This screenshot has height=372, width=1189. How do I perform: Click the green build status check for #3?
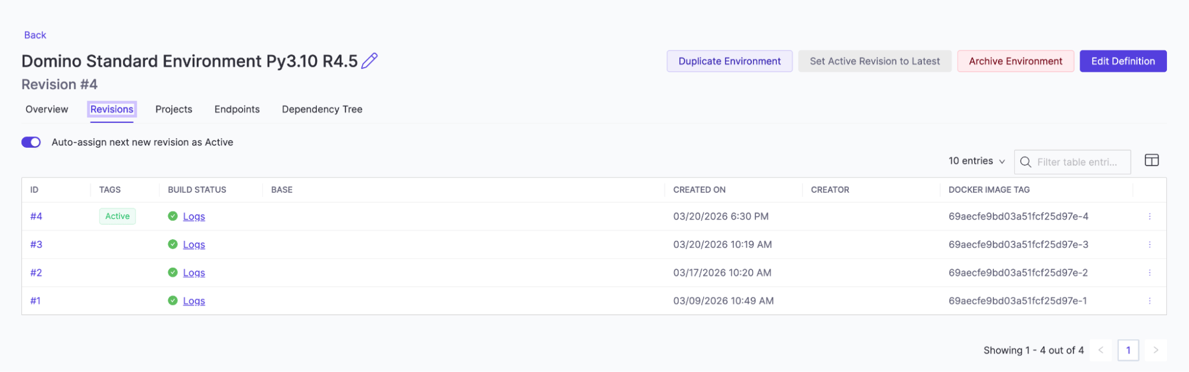172,244
